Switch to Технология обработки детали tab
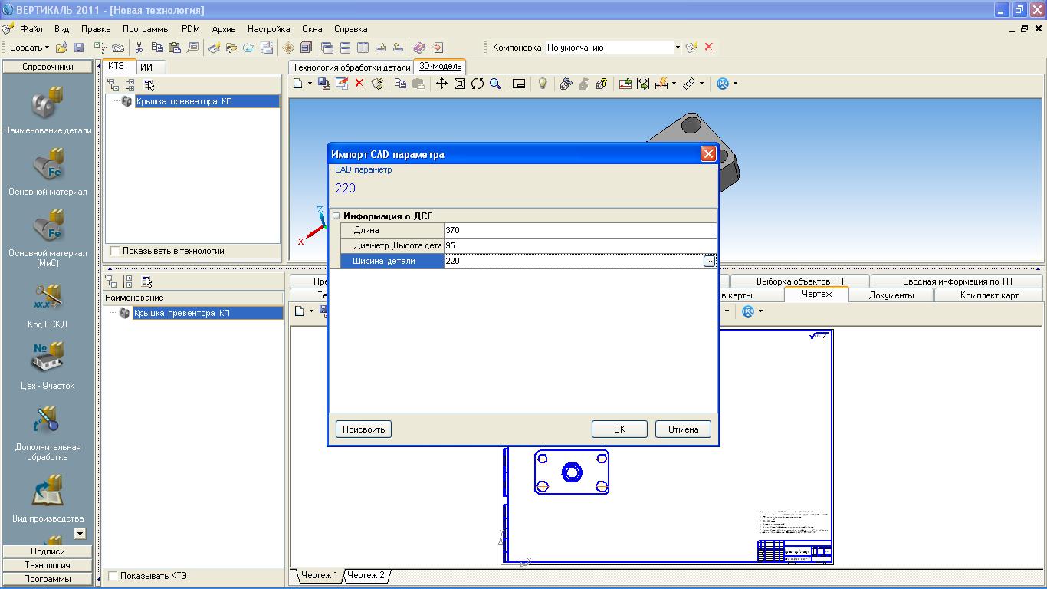The height and width of the screenshot is (589, 1047). (352, 67)
